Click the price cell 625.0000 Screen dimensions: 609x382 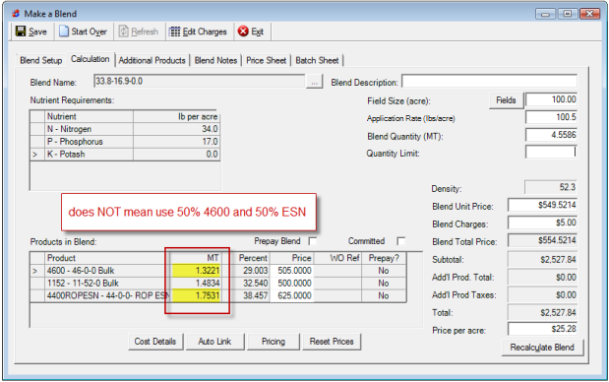(x=291, y=295)
